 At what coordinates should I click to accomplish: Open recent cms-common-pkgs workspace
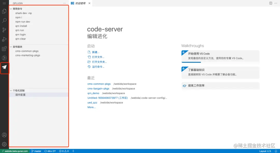click(x=99, y=84)
